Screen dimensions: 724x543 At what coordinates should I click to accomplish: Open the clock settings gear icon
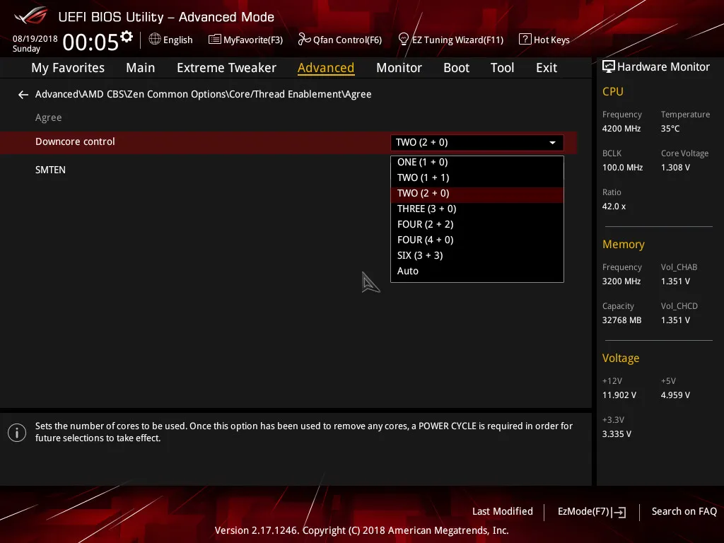127,37
